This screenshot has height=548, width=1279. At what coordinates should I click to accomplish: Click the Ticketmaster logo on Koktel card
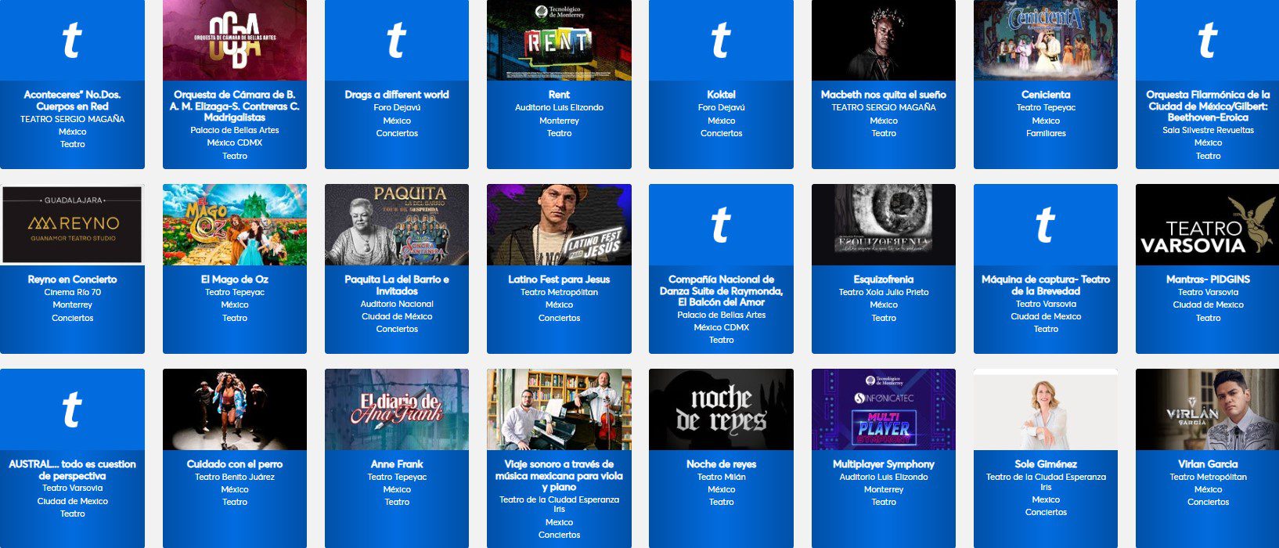(721, 40)
